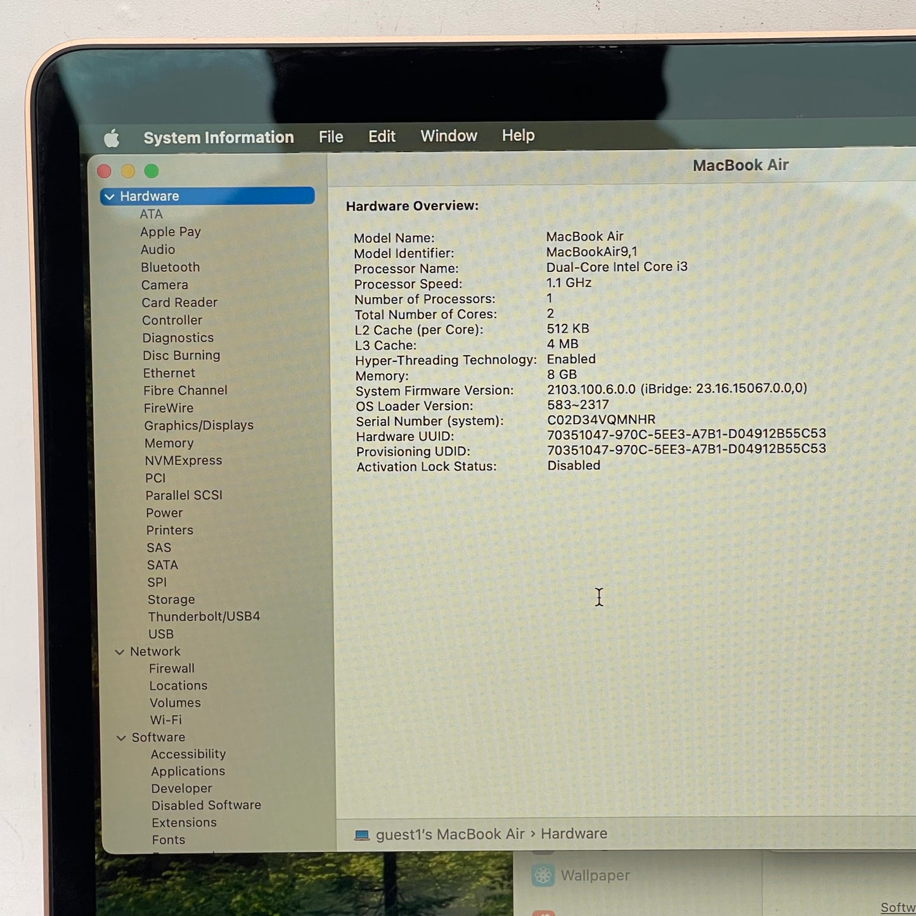Viewport: 916px width, 916px height.
Task: Select NVMExpress in the sidebar
Action: pyautogui.click(x=184, y=461)
